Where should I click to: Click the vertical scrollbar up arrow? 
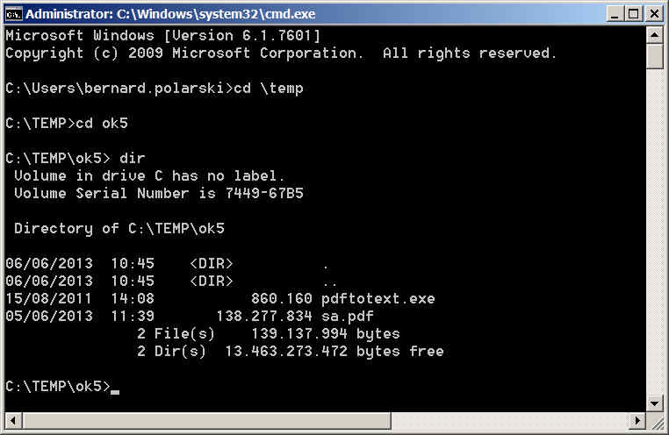click(x=654, y=35)
